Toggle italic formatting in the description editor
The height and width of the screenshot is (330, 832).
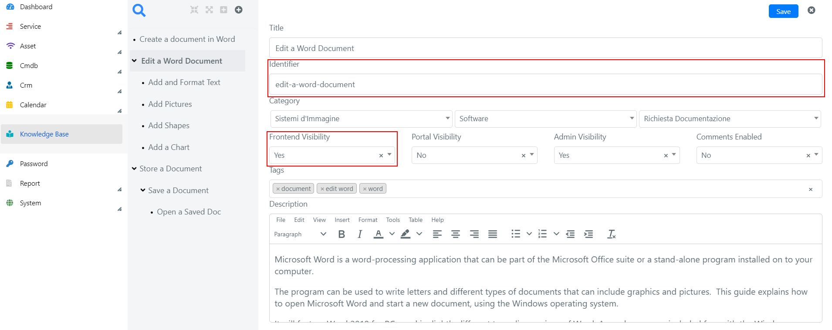coord(360,234)
